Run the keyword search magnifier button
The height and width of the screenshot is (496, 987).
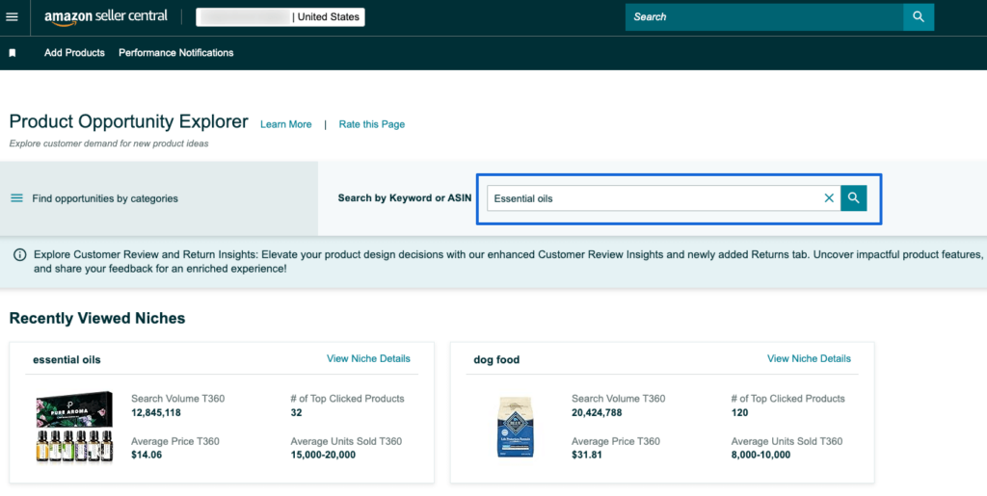pyautogui.click(x=854, y=198)
